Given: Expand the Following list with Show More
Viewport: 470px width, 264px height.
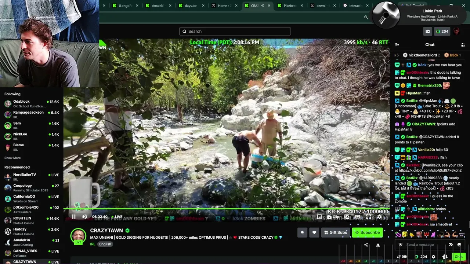Looking at the screenshot, I should point(12,158).
